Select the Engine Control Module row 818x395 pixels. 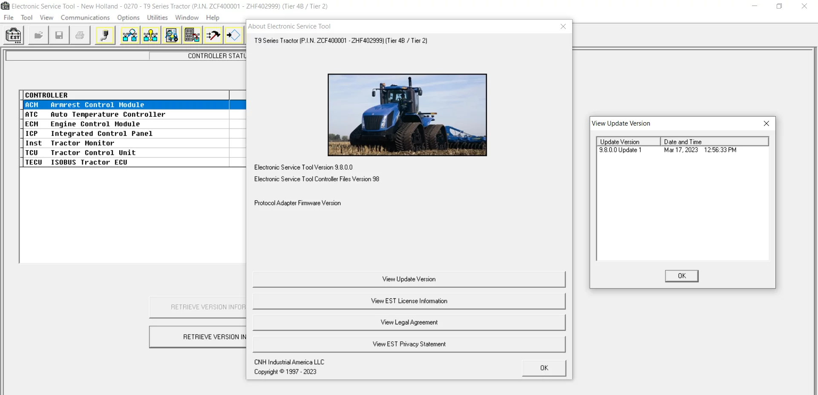95,124
